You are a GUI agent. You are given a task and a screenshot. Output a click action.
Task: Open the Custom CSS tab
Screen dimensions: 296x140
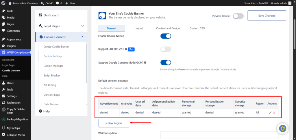197,29
